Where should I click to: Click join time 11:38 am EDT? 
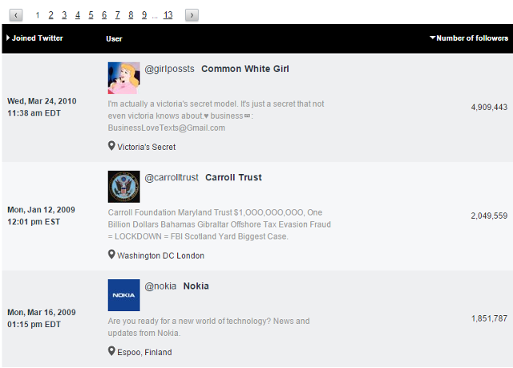(34, 114)
